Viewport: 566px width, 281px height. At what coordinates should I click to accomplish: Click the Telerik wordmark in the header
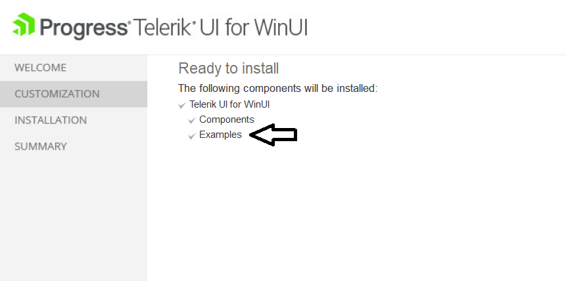point(162,27)
